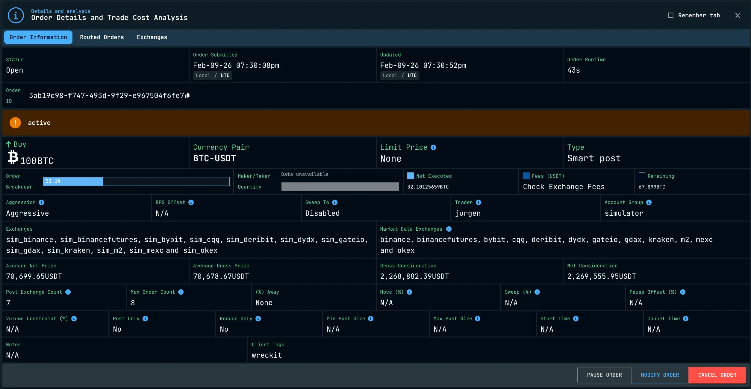Click the info icon next to Reduce Only
This screenshot has height=389, width=751.
[x=258, y=318]
